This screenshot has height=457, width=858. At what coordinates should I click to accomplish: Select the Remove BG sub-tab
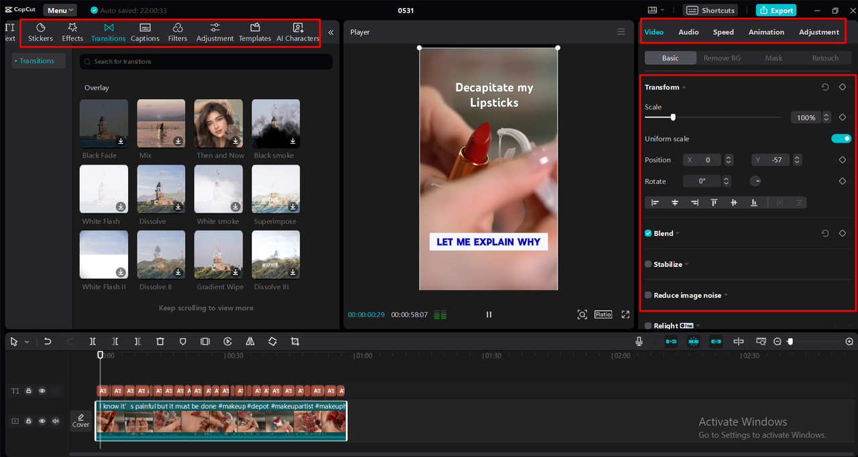click(x=722, y=58)
